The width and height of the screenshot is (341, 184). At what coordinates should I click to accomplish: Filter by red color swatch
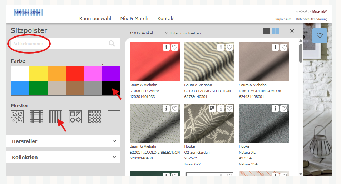(75, 74)
